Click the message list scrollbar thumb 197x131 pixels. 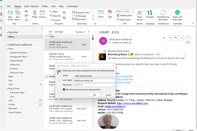93,38
